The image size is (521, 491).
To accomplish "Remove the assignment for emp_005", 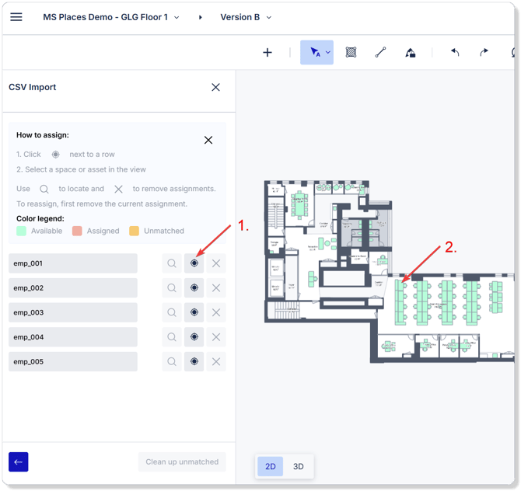I will (x=216, y=362).
